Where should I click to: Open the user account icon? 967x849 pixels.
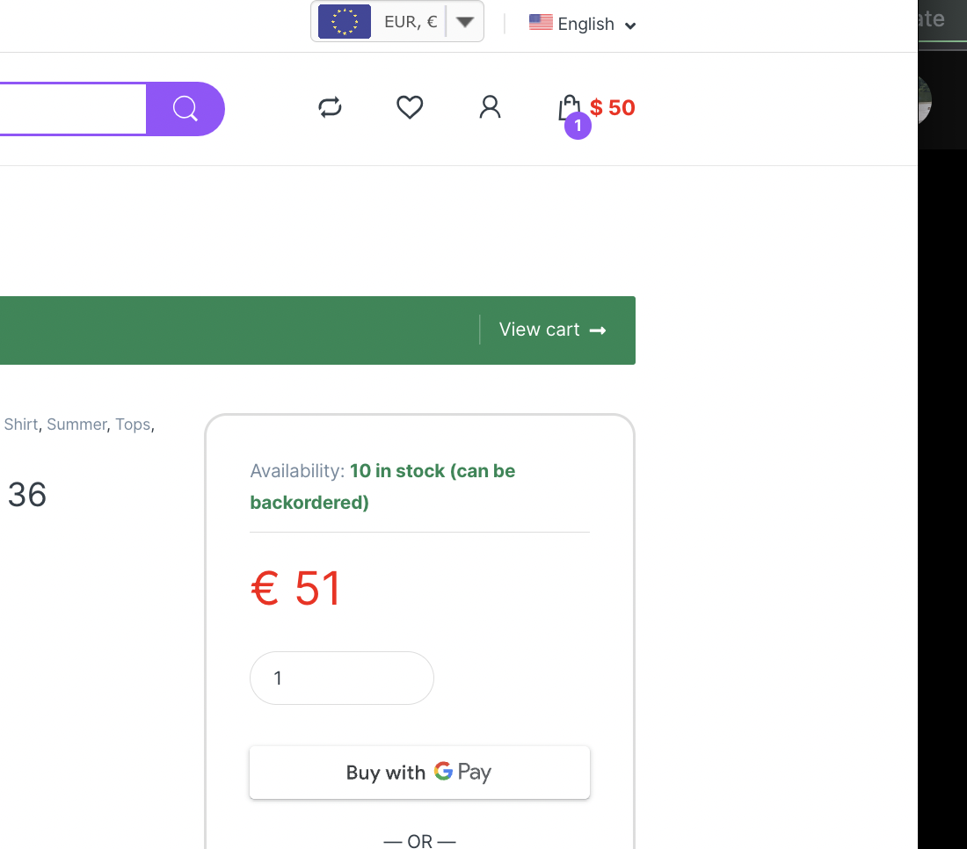click(x=490, y=108)
